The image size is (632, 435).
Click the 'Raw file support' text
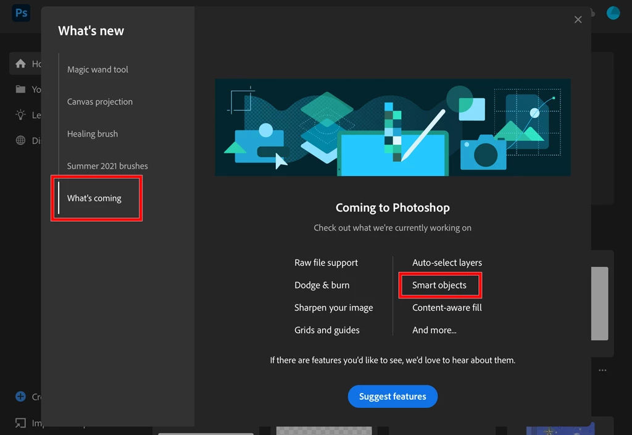pos(326,263)
